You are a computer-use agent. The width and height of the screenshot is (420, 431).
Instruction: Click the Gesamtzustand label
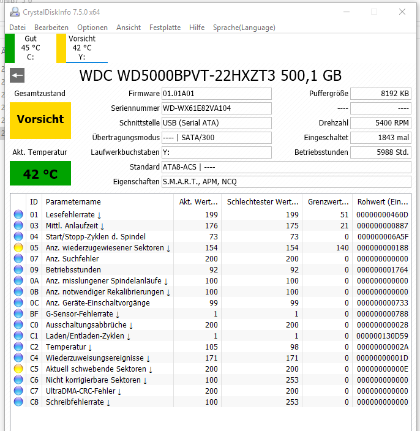point(40,94)
